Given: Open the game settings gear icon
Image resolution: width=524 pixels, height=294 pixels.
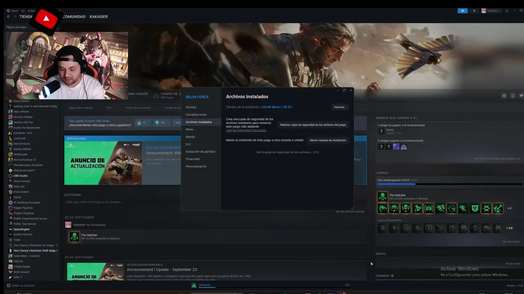Looking at the screenshot, I should (x=504, y=96).
